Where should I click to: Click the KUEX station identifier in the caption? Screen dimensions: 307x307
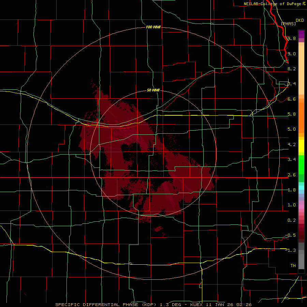197,305
